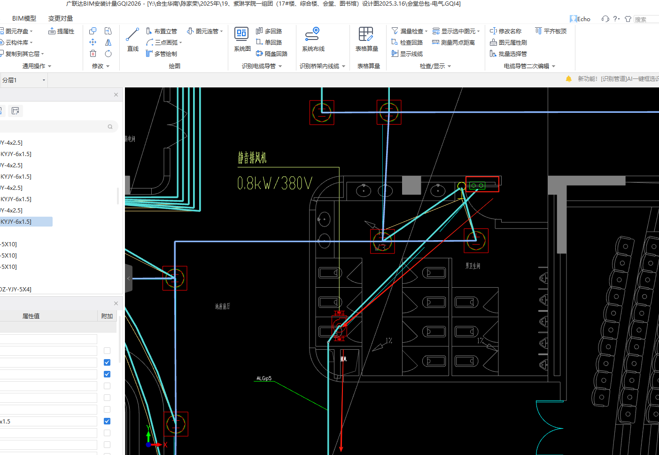Select 图元属性刷 property brush tool

508,42
